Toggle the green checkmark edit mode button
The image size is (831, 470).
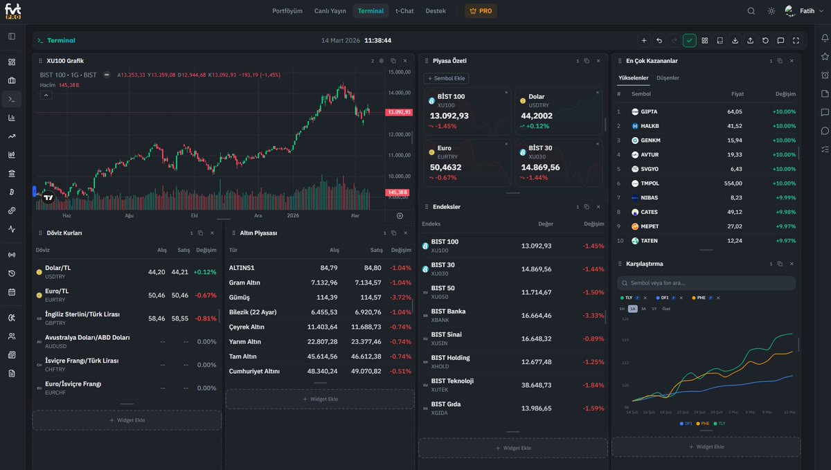point(690,41)
